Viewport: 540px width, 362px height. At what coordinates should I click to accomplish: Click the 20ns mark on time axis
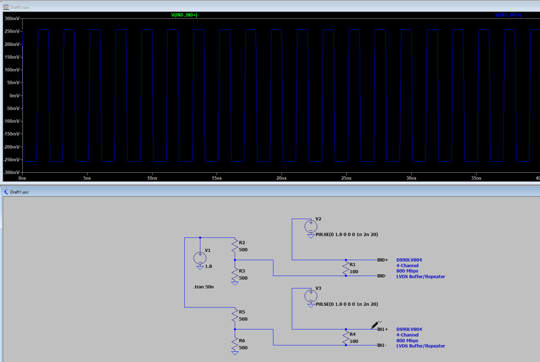pos(282,178)
